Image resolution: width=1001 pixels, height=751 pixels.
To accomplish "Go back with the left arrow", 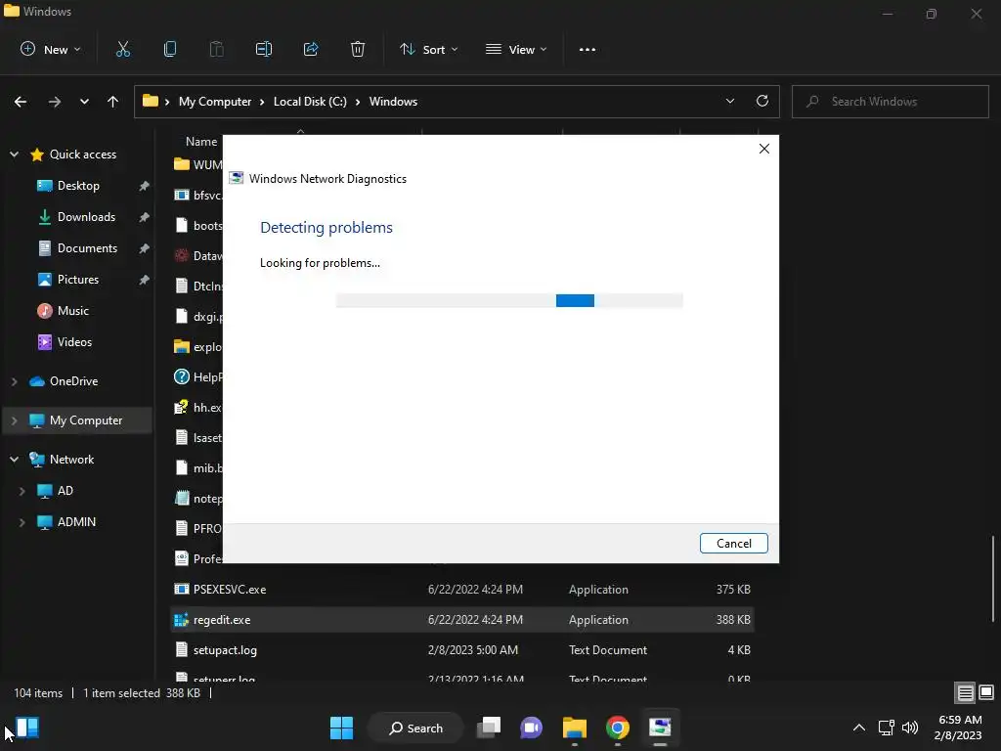I will [21, 102].
